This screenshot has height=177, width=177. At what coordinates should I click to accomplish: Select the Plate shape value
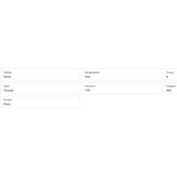tap(7, 104)
